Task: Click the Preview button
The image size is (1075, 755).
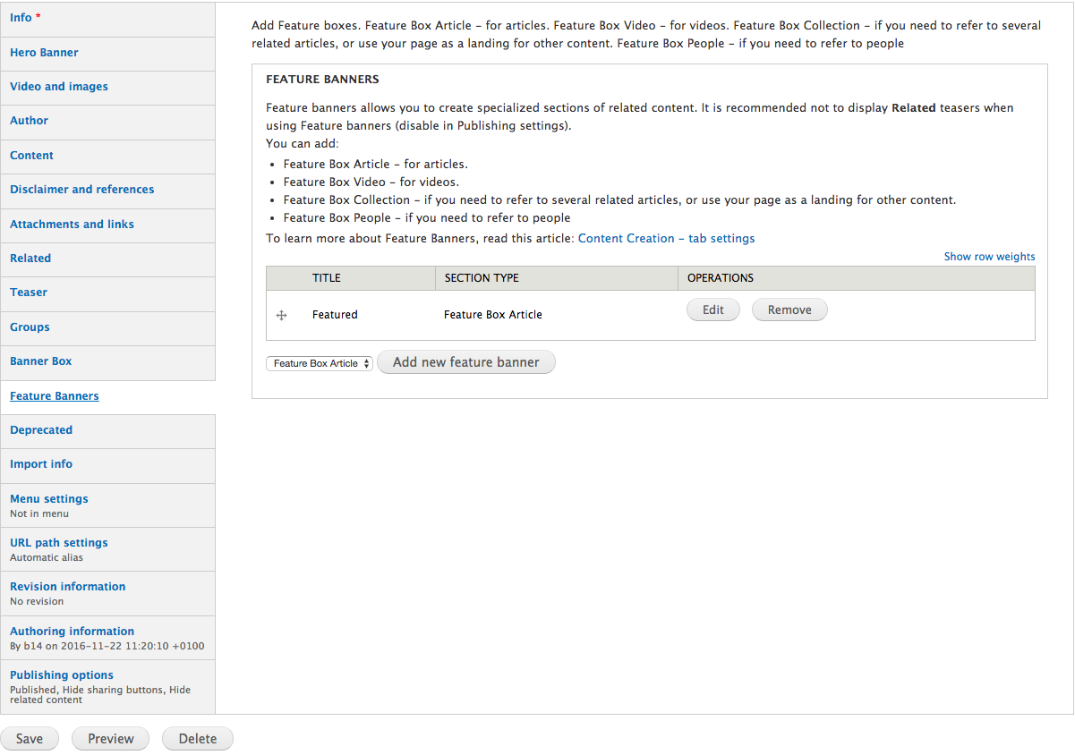Action: click(x=110, y=739)
